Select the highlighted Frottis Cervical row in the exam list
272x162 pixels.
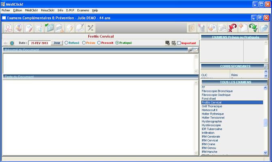[232, 103]
